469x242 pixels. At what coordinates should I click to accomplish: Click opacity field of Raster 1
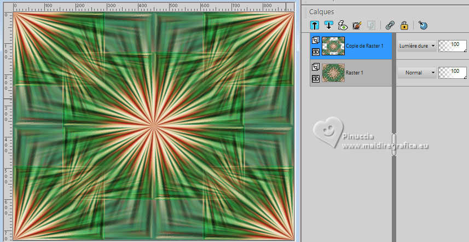pos(452,73)
